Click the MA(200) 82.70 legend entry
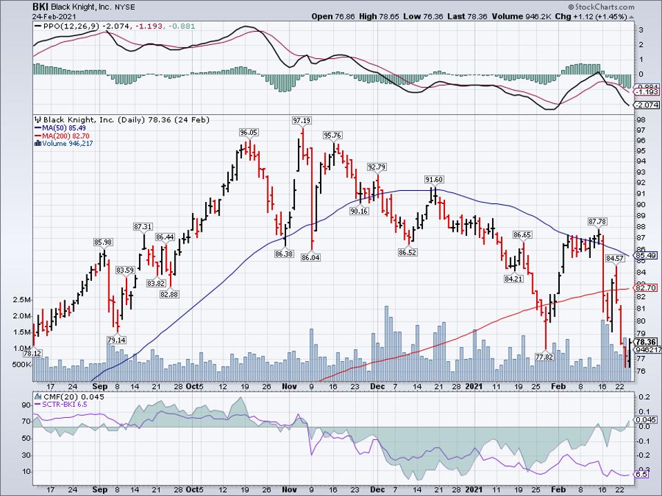The width and height of the screenshot is (662, 496). click(62, 136)
